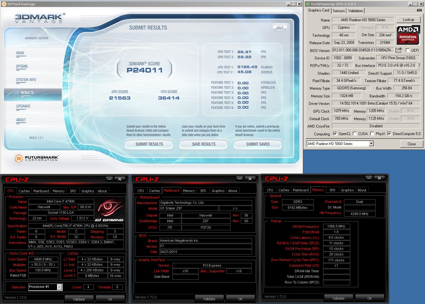The image size is (425, 304).
Task: Open CPU tab in the right CPU-Z window
Action: (270, 190)
